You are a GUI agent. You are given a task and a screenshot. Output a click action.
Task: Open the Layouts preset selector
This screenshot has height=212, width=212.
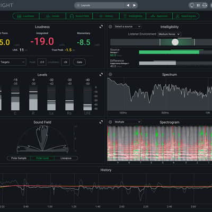[100, 5]
